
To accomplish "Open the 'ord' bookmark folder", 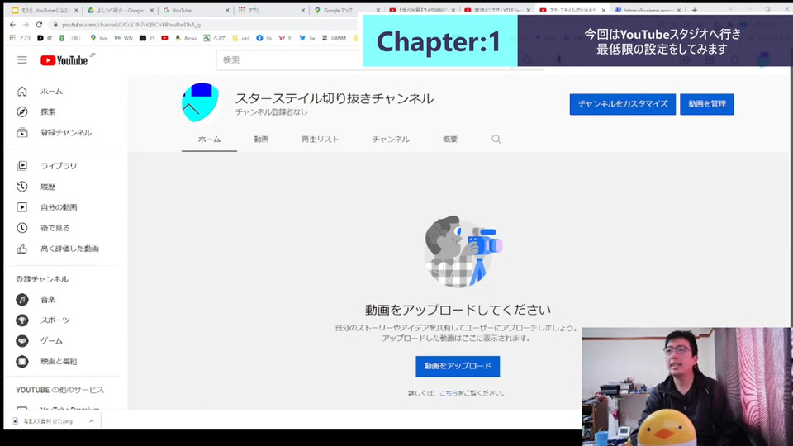I will pos(240,38).
